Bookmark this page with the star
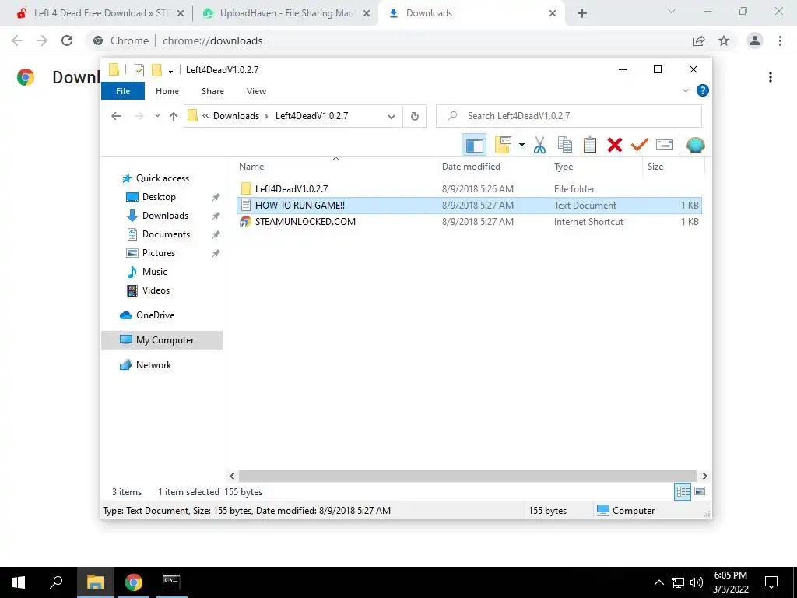797x598 pixels. (724, 40)
